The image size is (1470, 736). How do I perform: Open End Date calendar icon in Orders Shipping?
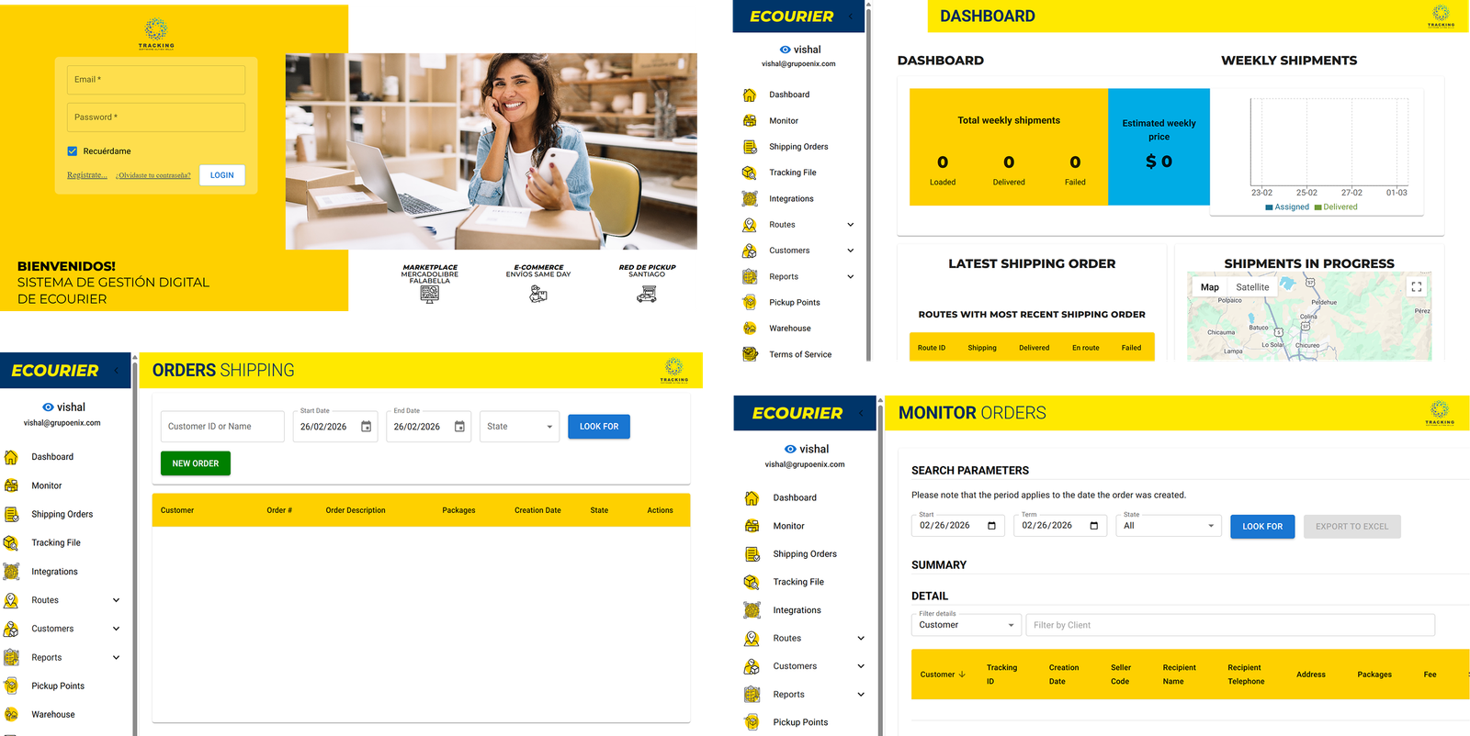pos(459,427)
